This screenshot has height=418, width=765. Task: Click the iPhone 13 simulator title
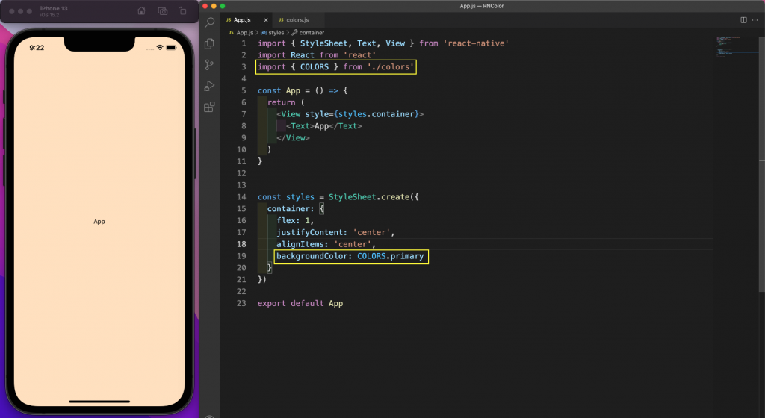pyautogui.click(x=54, y=8)
